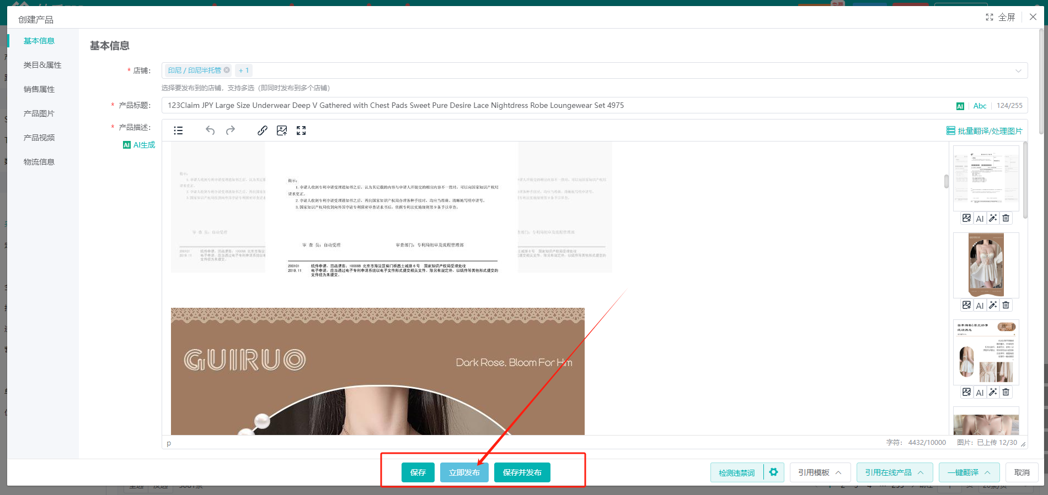Replace image for the white nightdress thumbnail

(x=967, y=305)
